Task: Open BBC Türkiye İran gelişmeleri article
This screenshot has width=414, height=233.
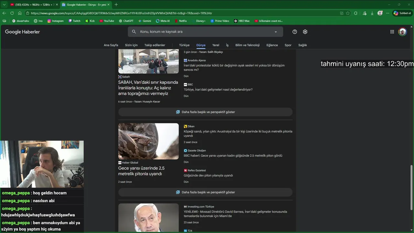Action: coord(218,90)
